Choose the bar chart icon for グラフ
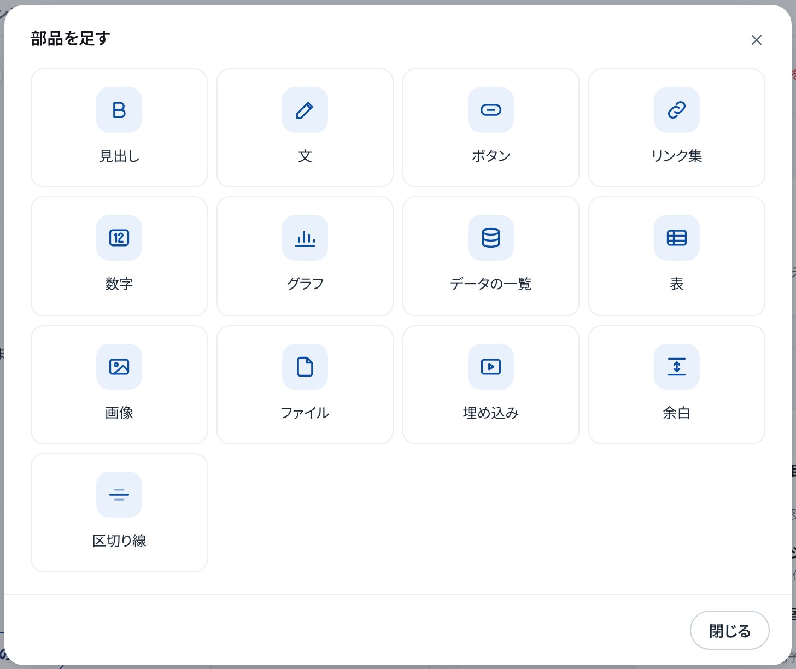Screen dimensions: 796x669 pos(305,238)
